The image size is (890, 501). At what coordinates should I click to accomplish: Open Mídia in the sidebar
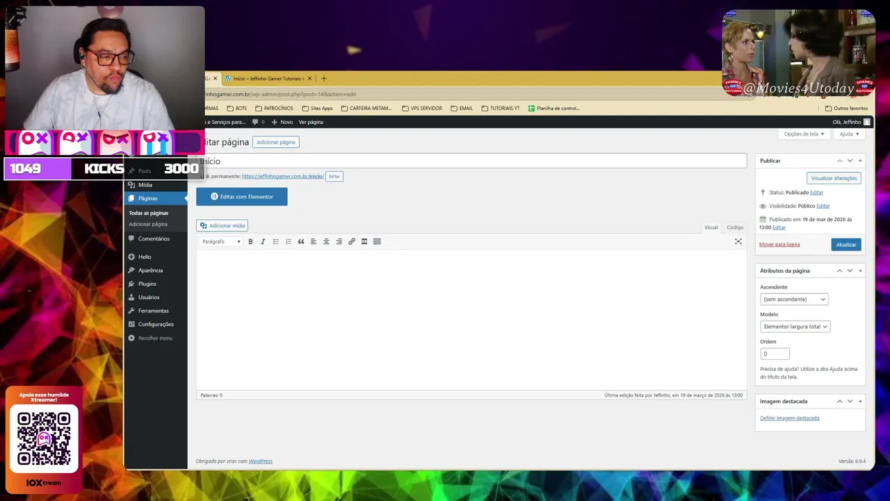[145, 185]
